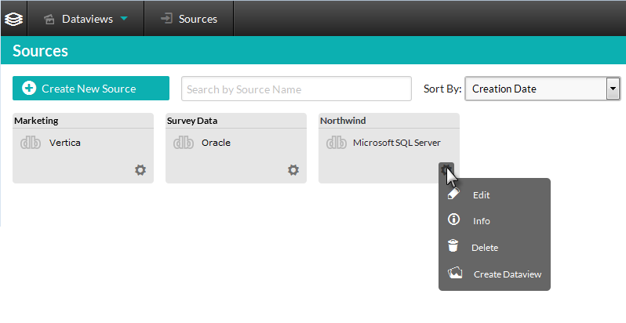Viewport: 626px width, 323px height.
Task: Click the Survey Data db database icon
Action: 184,143
